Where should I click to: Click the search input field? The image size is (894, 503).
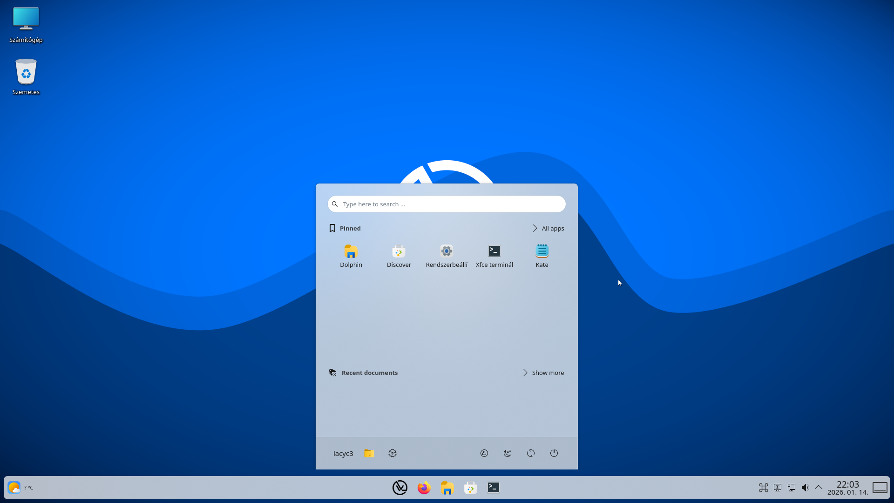446,204
